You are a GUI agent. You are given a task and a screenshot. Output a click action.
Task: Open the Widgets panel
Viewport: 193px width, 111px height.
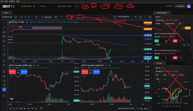(180, 6)
